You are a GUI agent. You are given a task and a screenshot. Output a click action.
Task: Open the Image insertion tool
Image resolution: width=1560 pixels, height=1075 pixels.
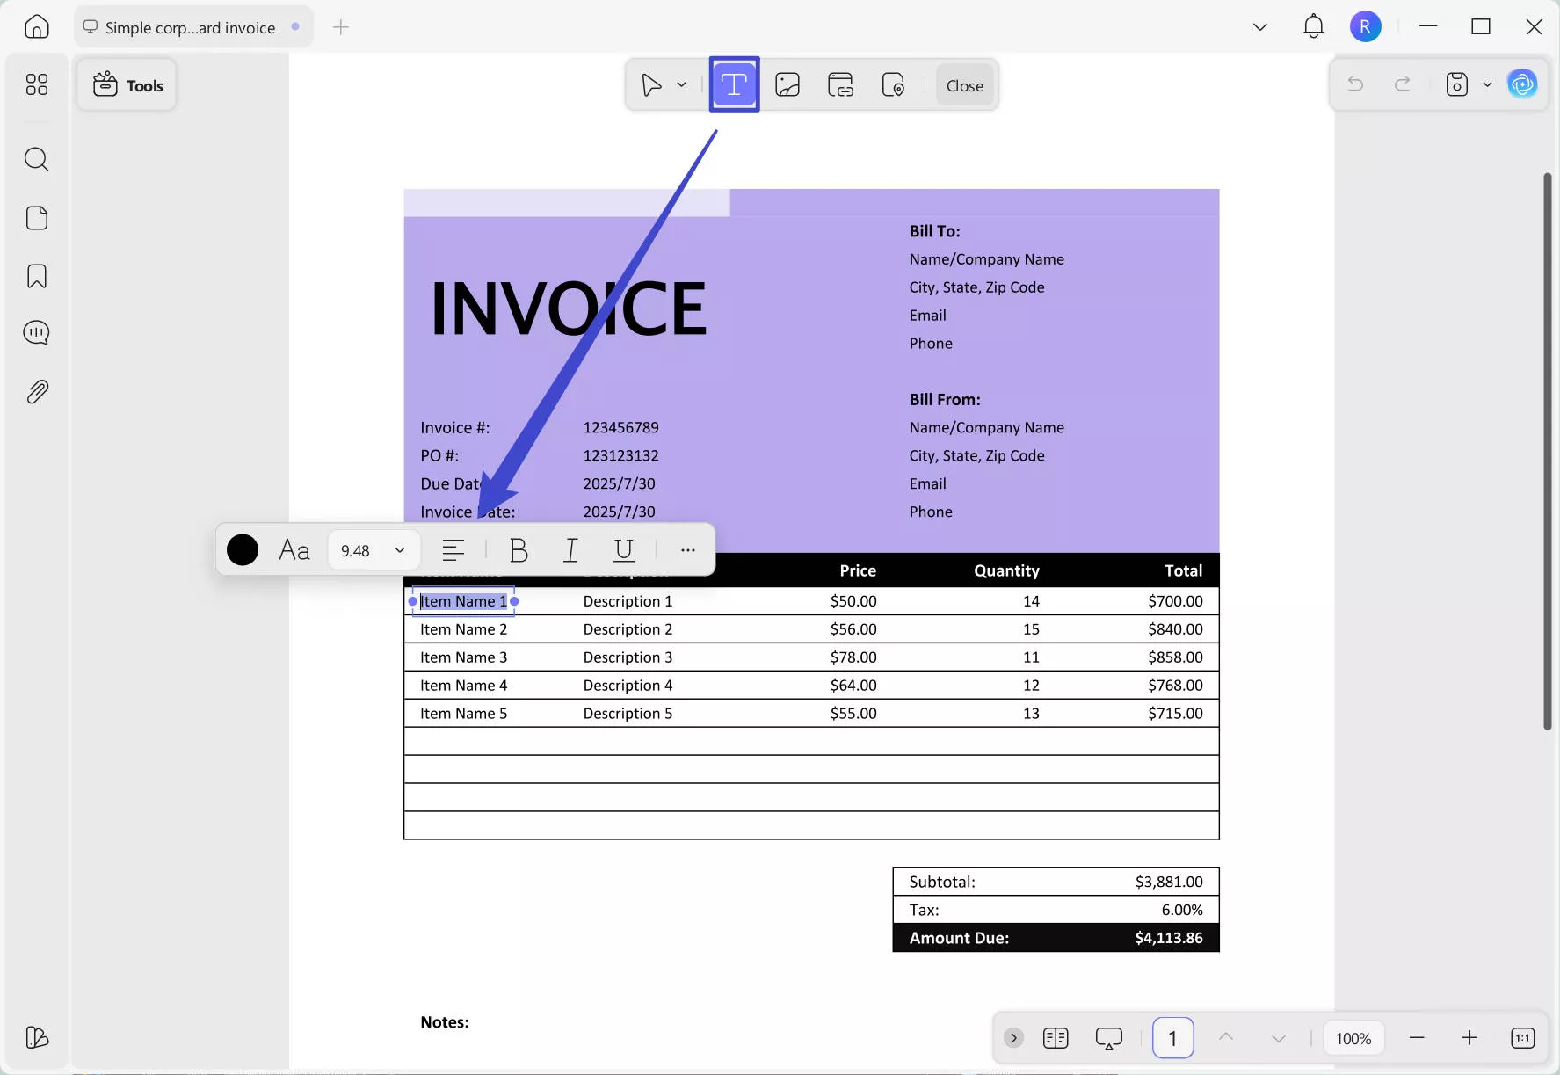click(787, 84)
